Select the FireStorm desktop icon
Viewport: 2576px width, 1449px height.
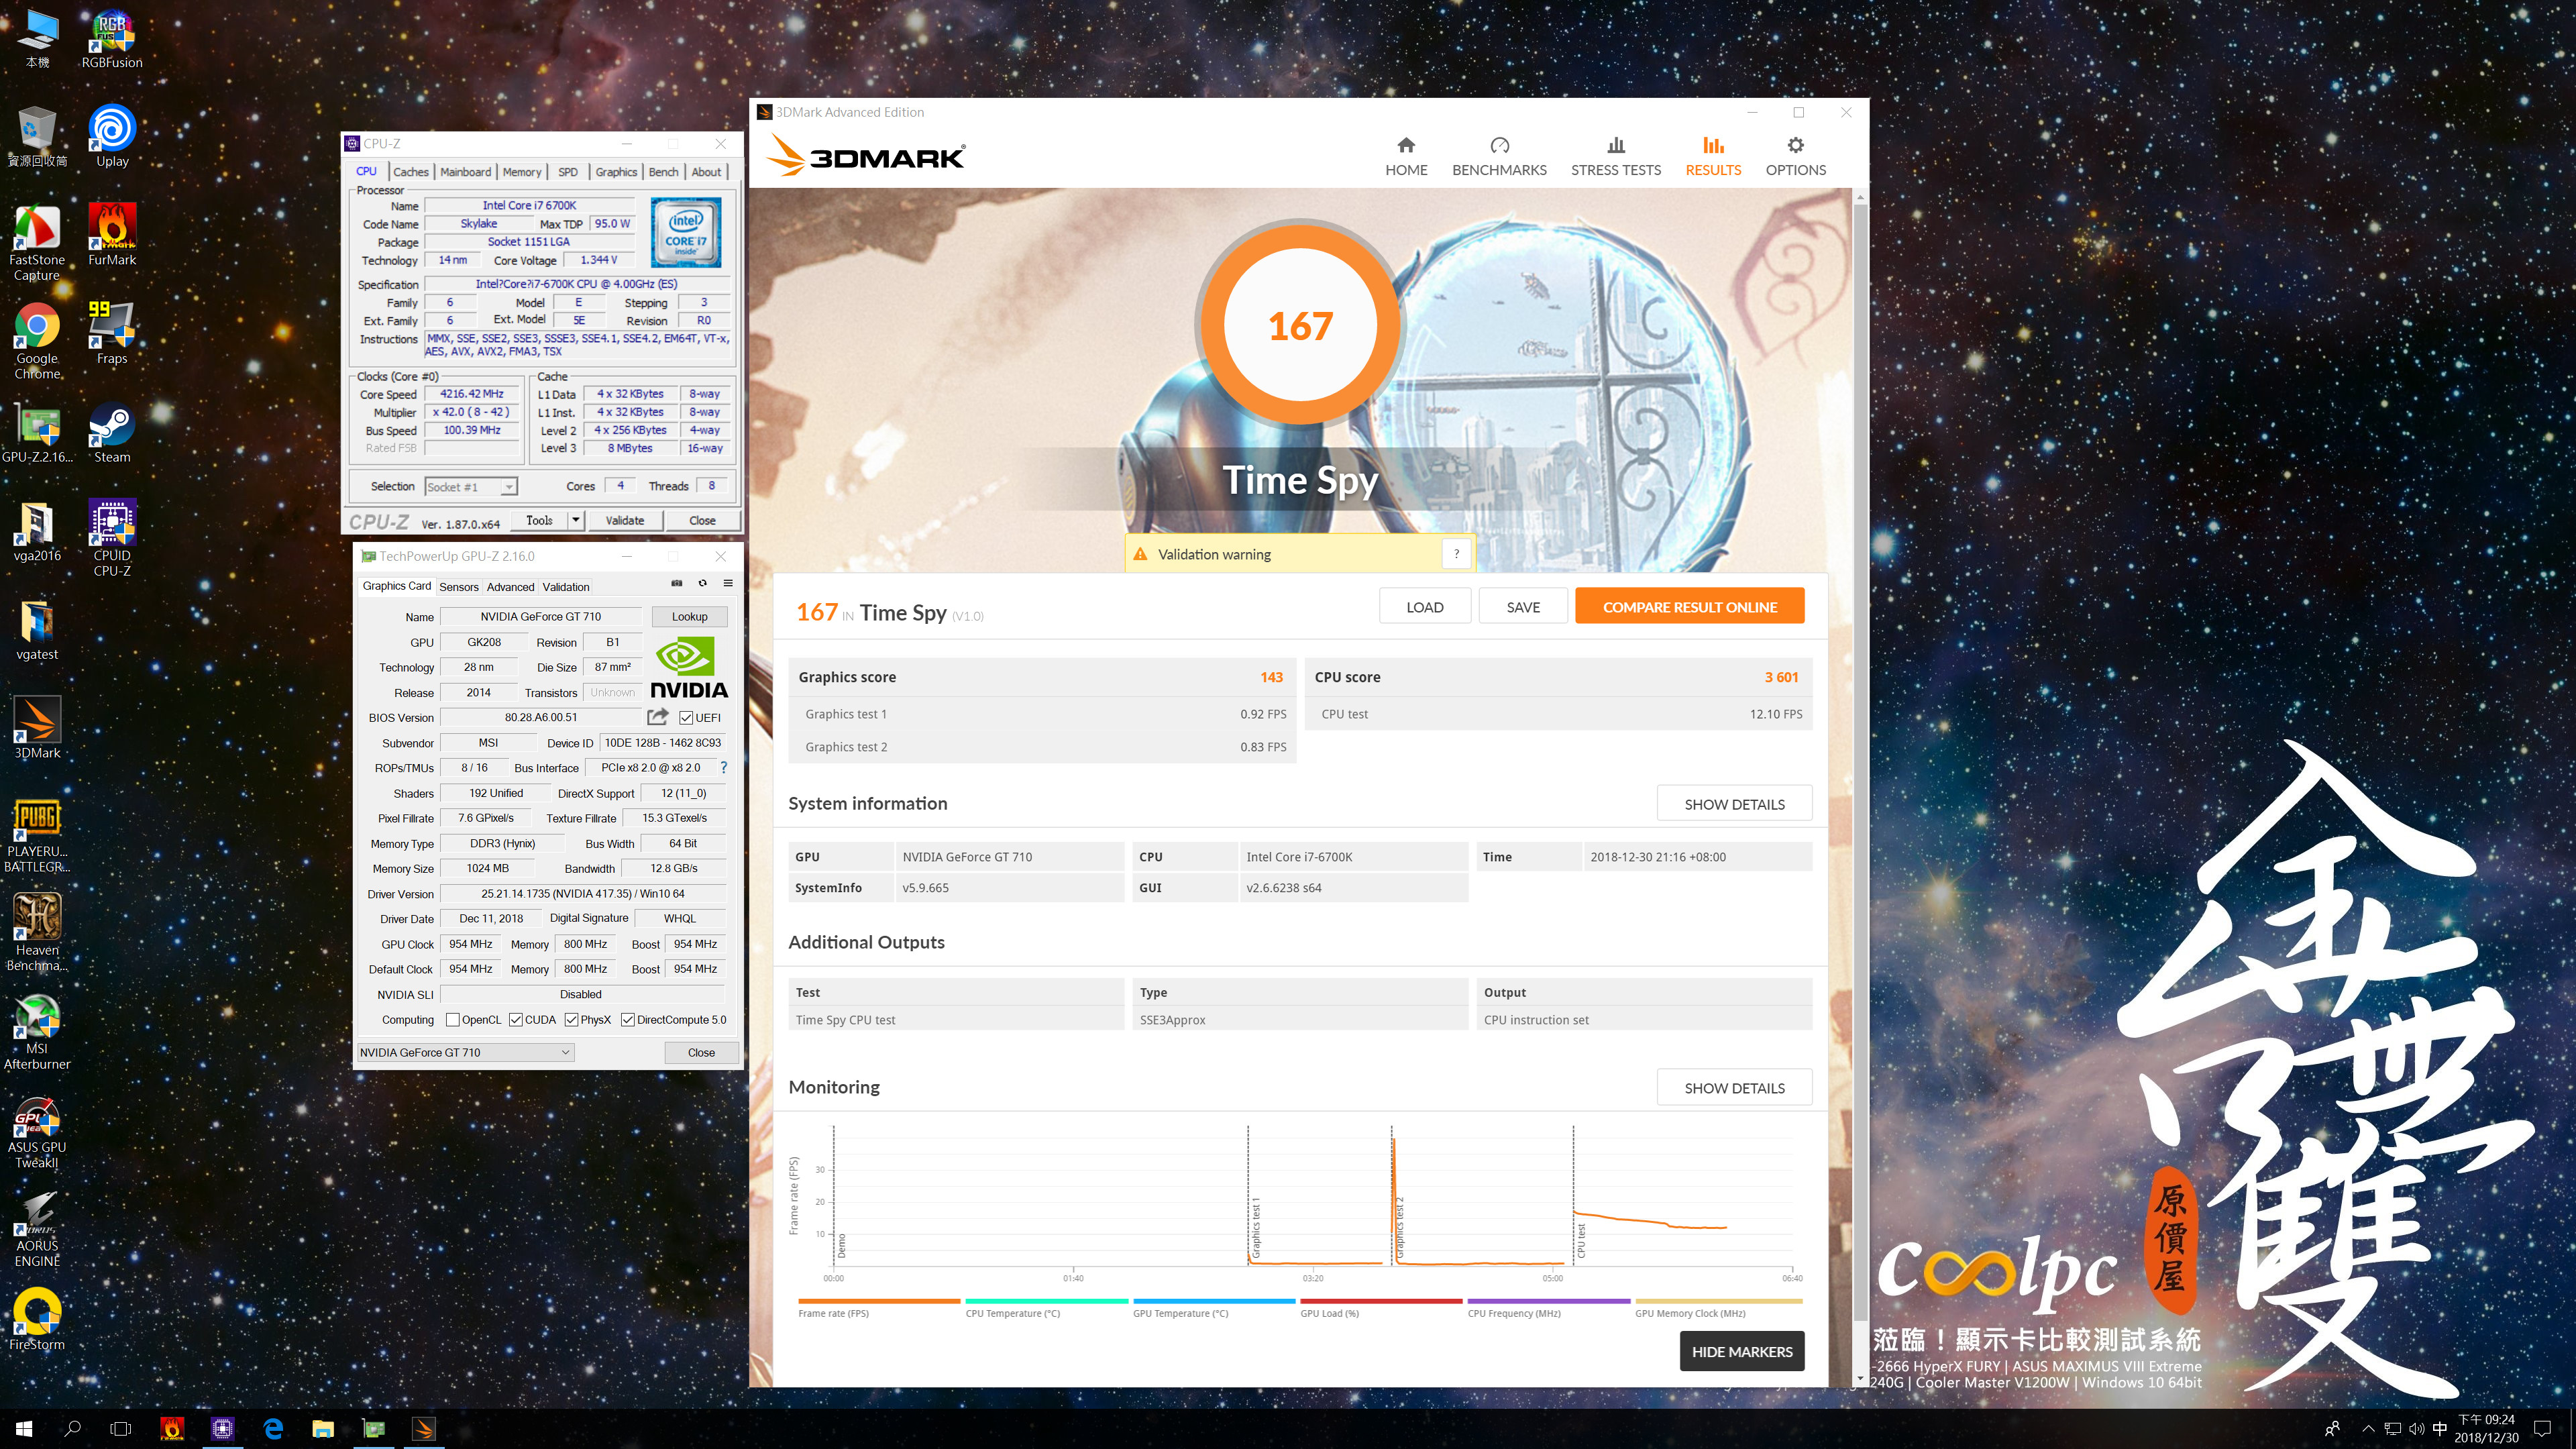click(37, 1319)
